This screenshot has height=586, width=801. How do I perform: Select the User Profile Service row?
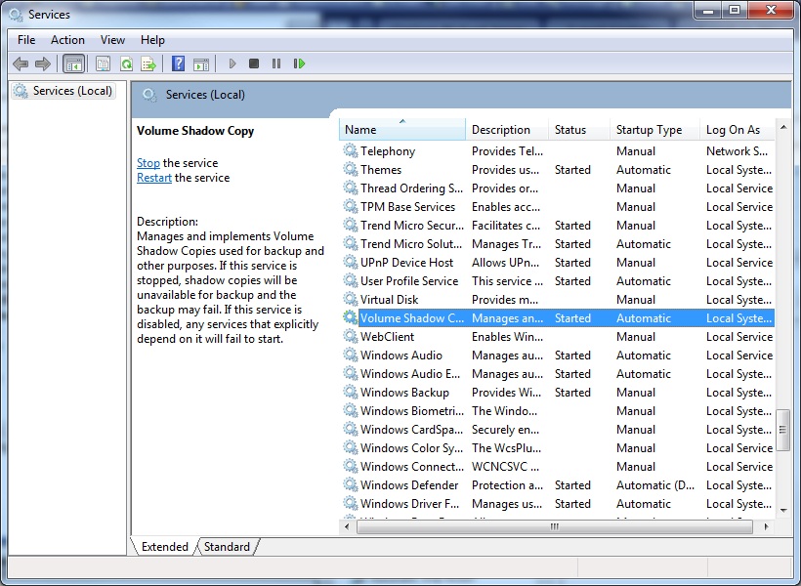(558, 280)
